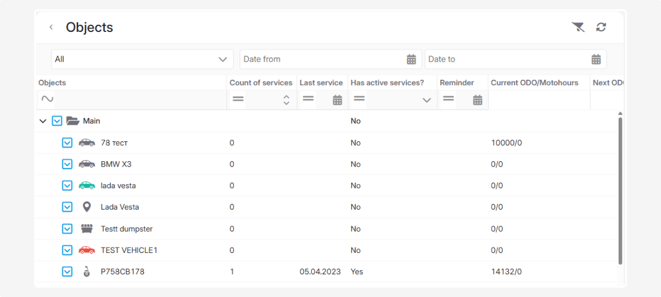Sort by Count of services column header
Image resolution: width=661 pixels, height=297 pixels.
point(261,83)
